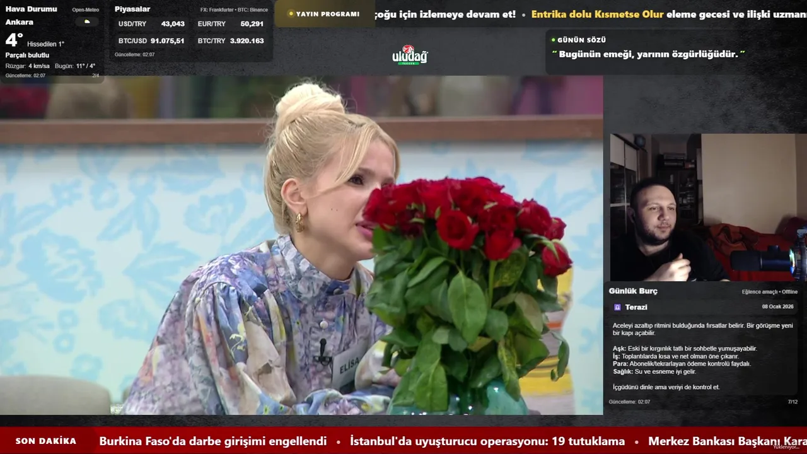
Task: Click the Uludağ logo
Action: (x=410, y=55)
